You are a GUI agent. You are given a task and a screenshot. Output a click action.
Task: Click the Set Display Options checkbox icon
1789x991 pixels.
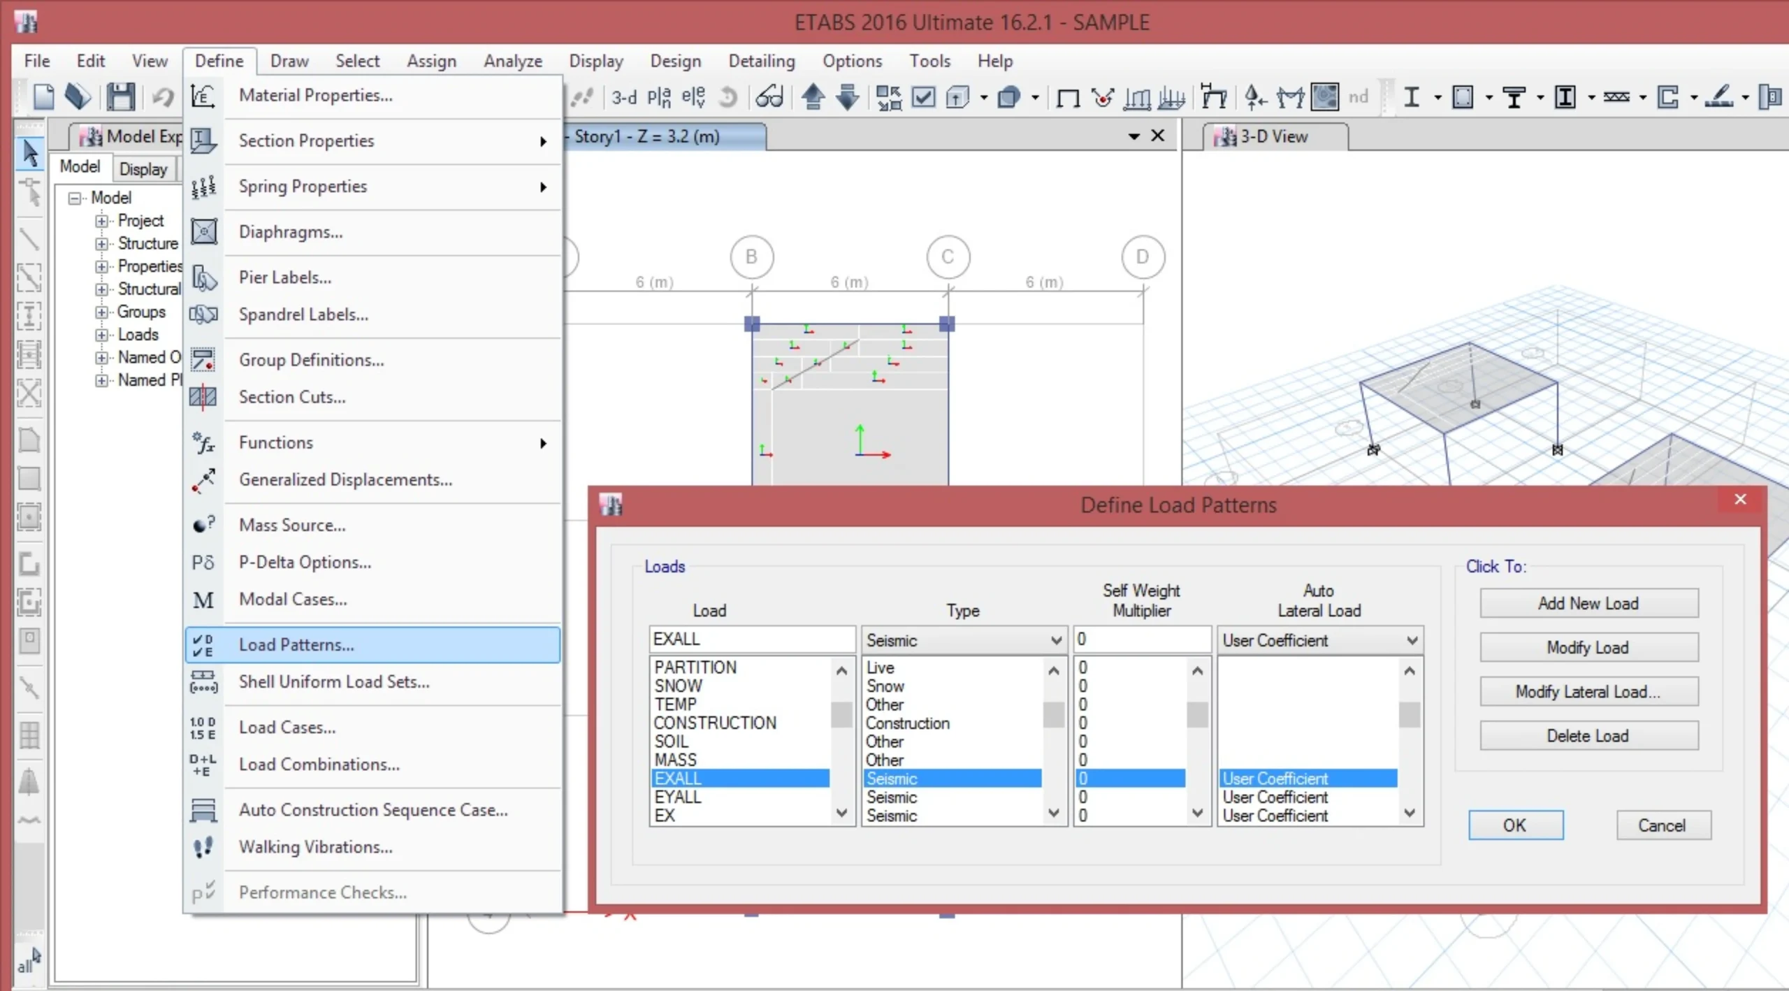click(923, 97)
